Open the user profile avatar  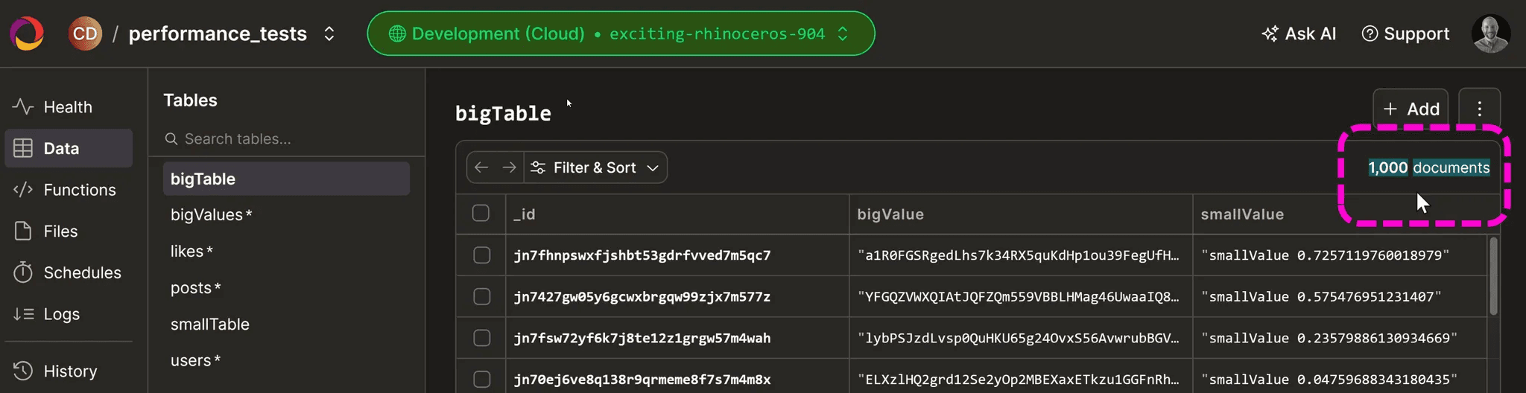click(1490, 33)
